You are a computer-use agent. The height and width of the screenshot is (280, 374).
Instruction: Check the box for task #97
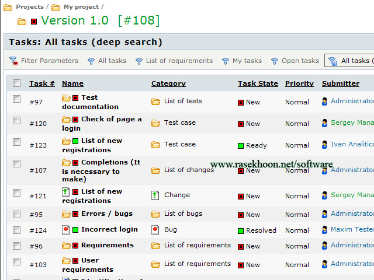pyautogui.click(x=17, y=99)
